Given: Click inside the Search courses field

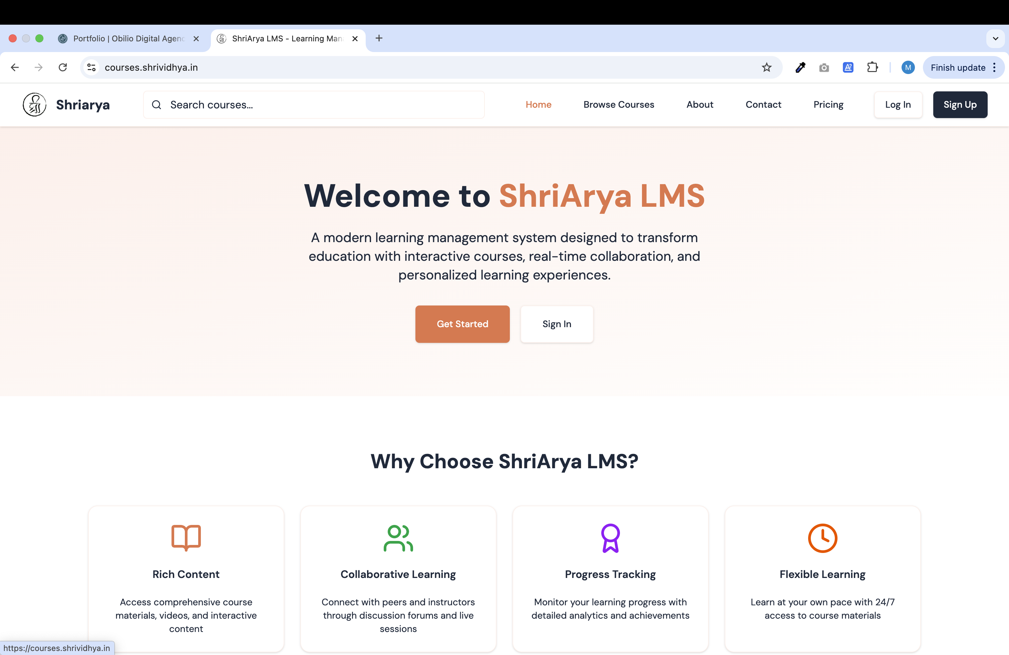Looking at the screenshot, I should 297,105.
